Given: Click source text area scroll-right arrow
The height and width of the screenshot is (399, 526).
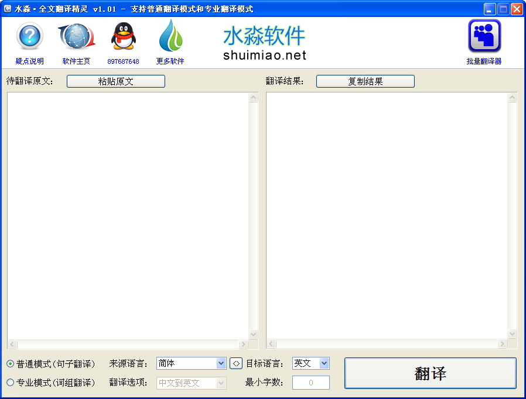Looking at the screenshot, I should coord(243,344).
